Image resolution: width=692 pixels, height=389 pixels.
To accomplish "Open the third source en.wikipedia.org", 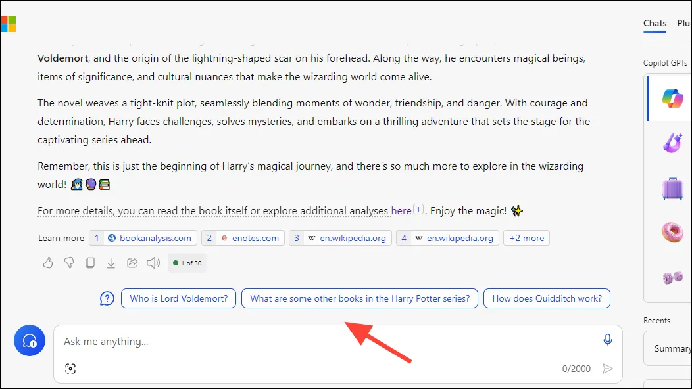I will pyautogui.click(x=340, y=238).
